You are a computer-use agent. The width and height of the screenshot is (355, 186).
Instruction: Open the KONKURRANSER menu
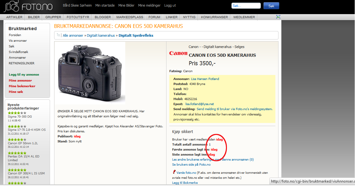pyautogui.click(x=214, y=17)
